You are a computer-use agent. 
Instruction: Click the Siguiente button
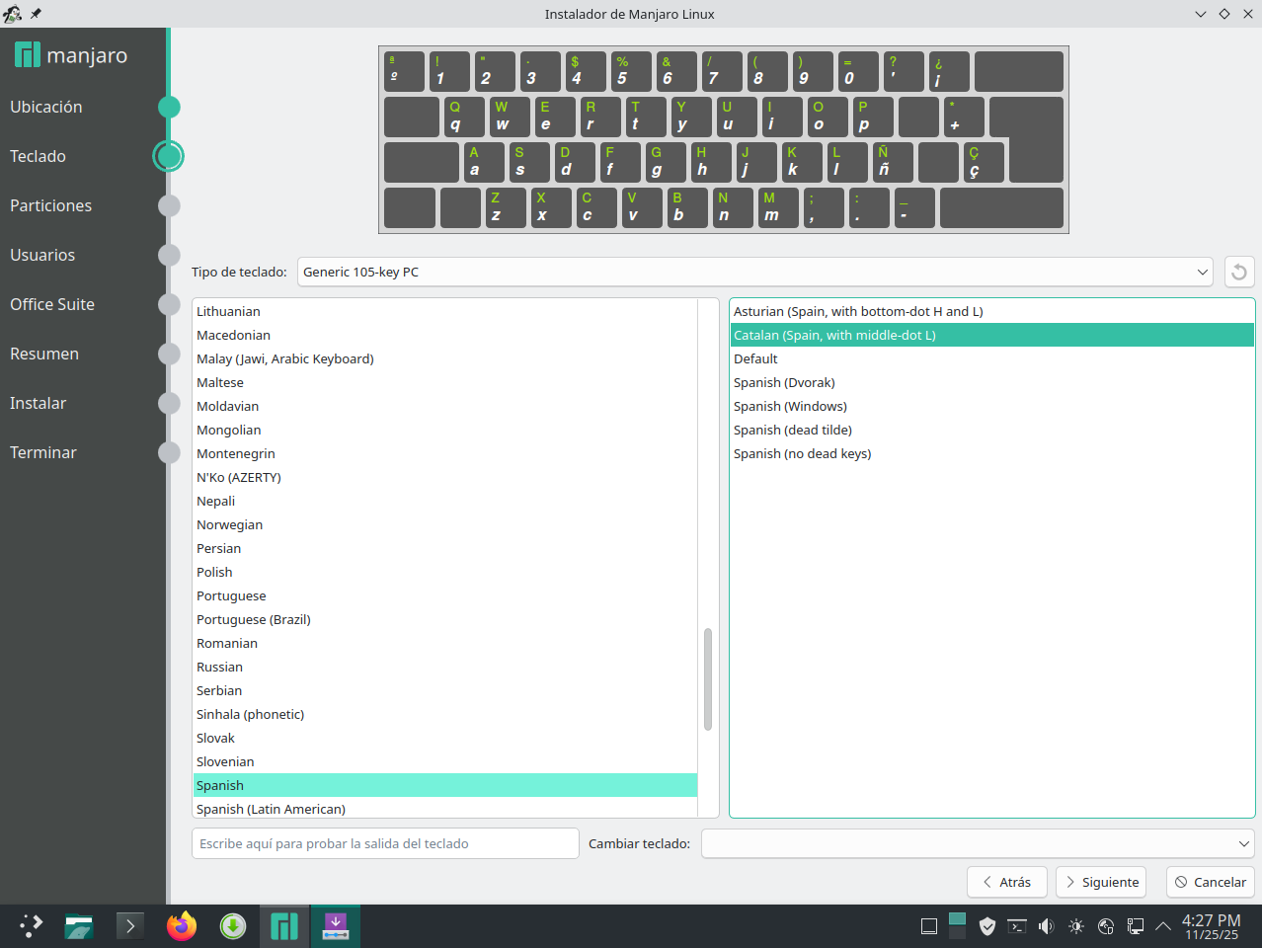(1100, 882)
